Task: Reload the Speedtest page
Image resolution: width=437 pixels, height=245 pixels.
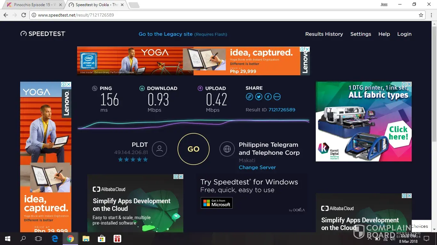Action: tap(23, 15)
